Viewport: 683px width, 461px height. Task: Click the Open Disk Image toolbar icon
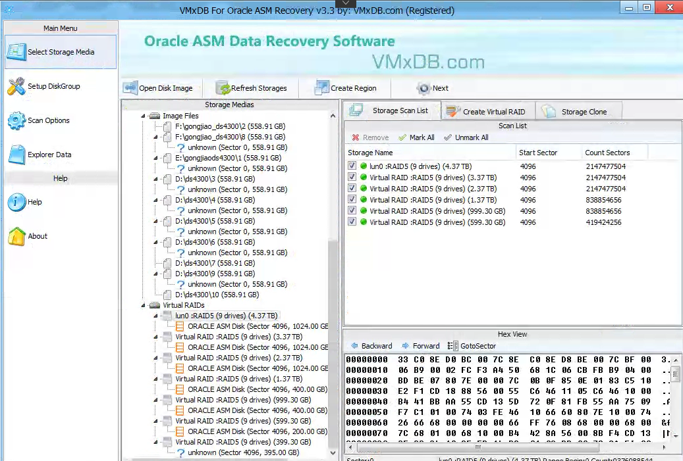(x=130, y=88)
